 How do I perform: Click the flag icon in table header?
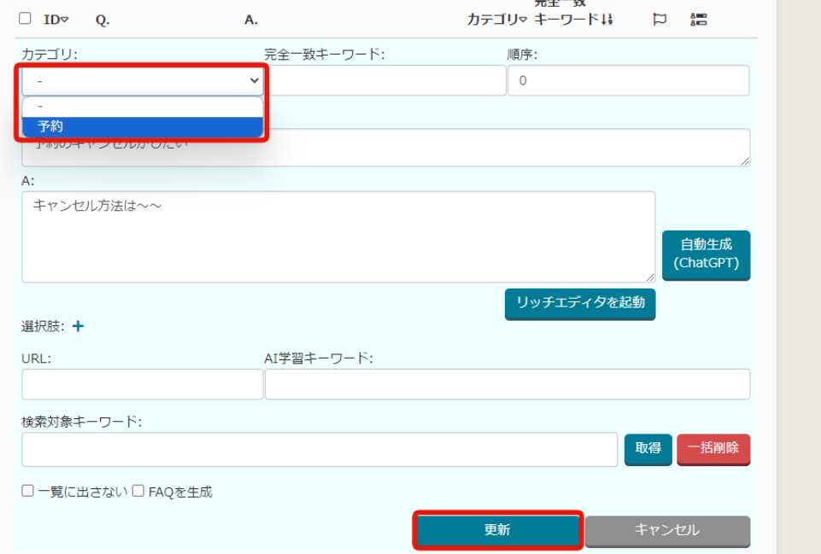point(660,20)
